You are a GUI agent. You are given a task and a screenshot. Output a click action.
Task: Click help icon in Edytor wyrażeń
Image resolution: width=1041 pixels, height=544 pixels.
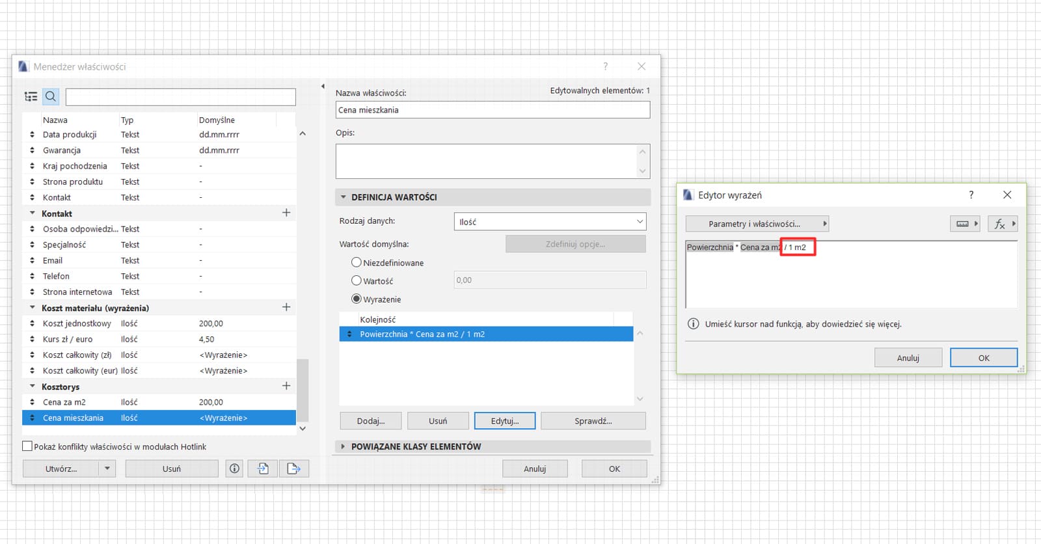point(971,195)
